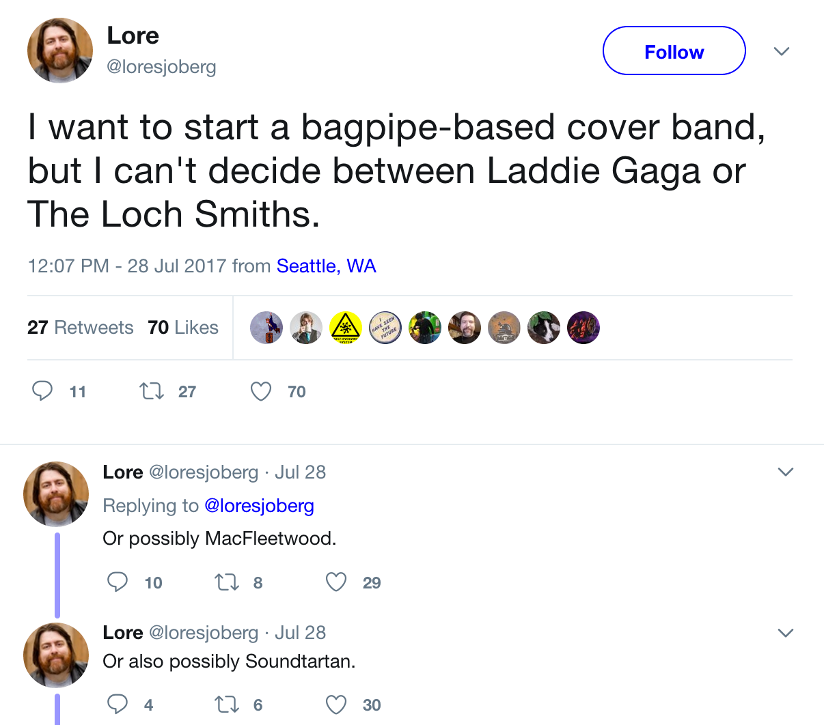The width and height of the screenshot is (824, 725).
Task: Expand options chevron on the MacFleetwood reply
Action: point(786,472)
